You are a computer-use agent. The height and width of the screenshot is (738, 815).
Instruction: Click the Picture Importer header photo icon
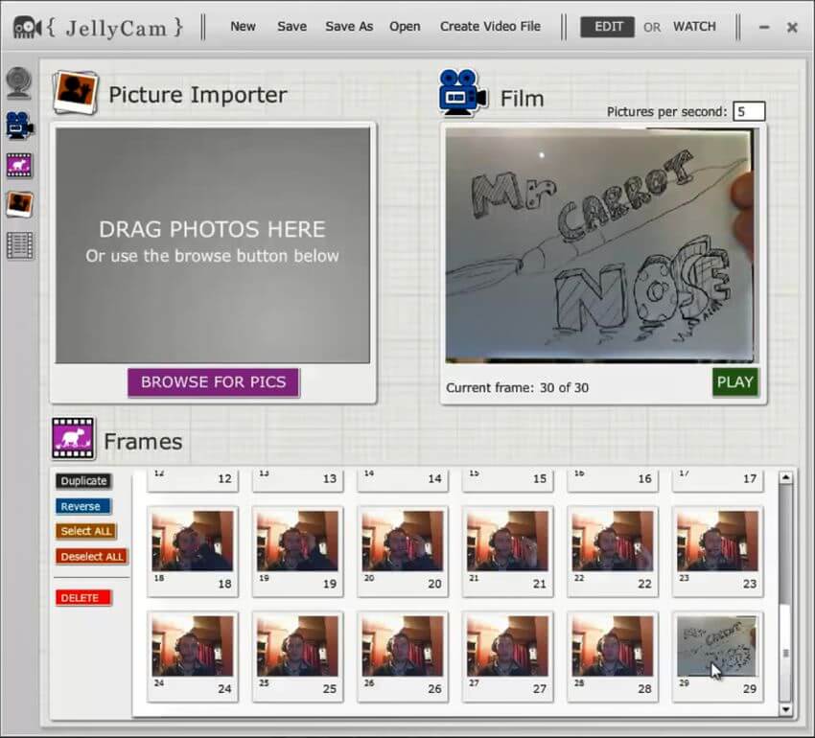tap(74, 92)
